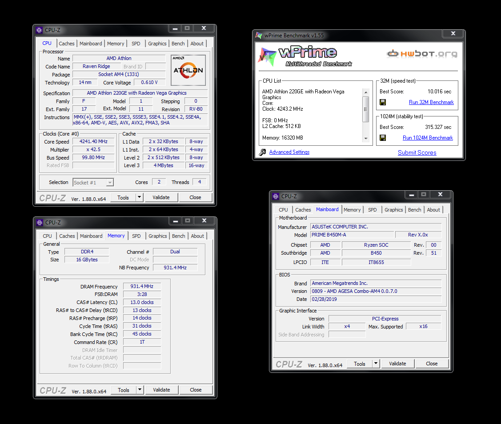Click the CPU List scrollbar thumb
501x424 pixels.
pyautogui.click(x=366, y=109)
